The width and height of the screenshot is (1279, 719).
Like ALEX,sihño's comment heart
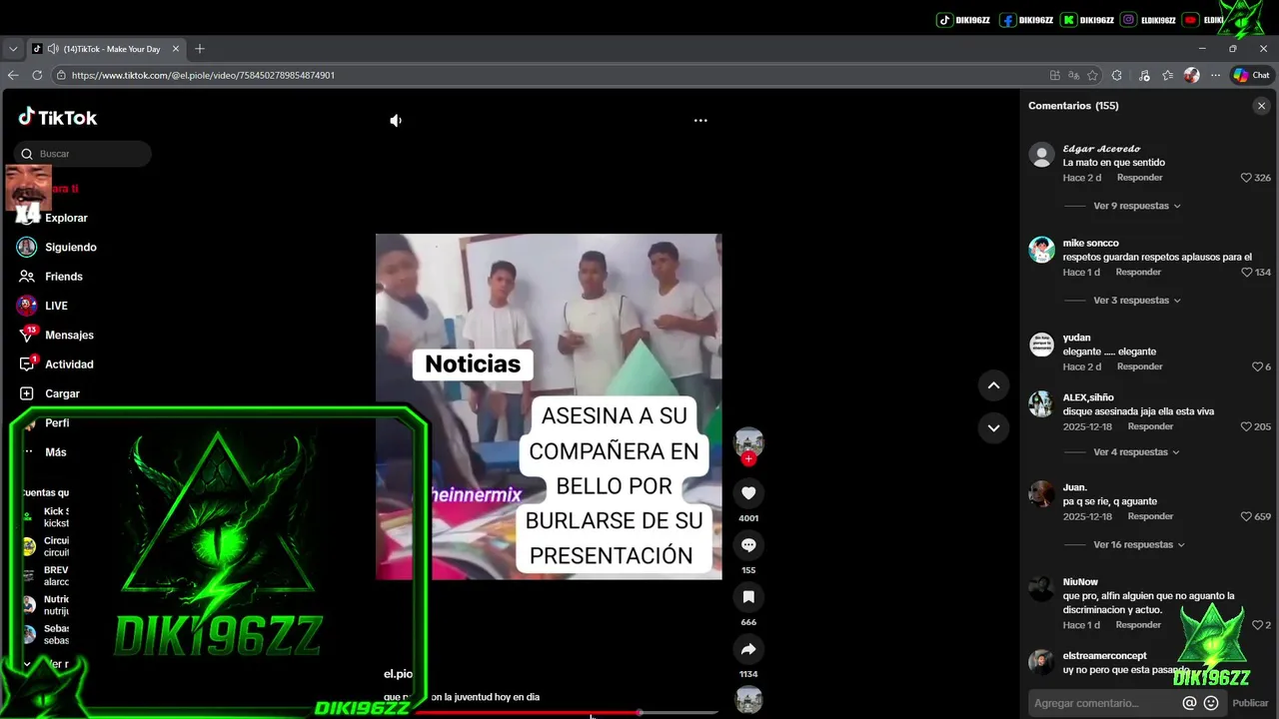[1246, 426]
